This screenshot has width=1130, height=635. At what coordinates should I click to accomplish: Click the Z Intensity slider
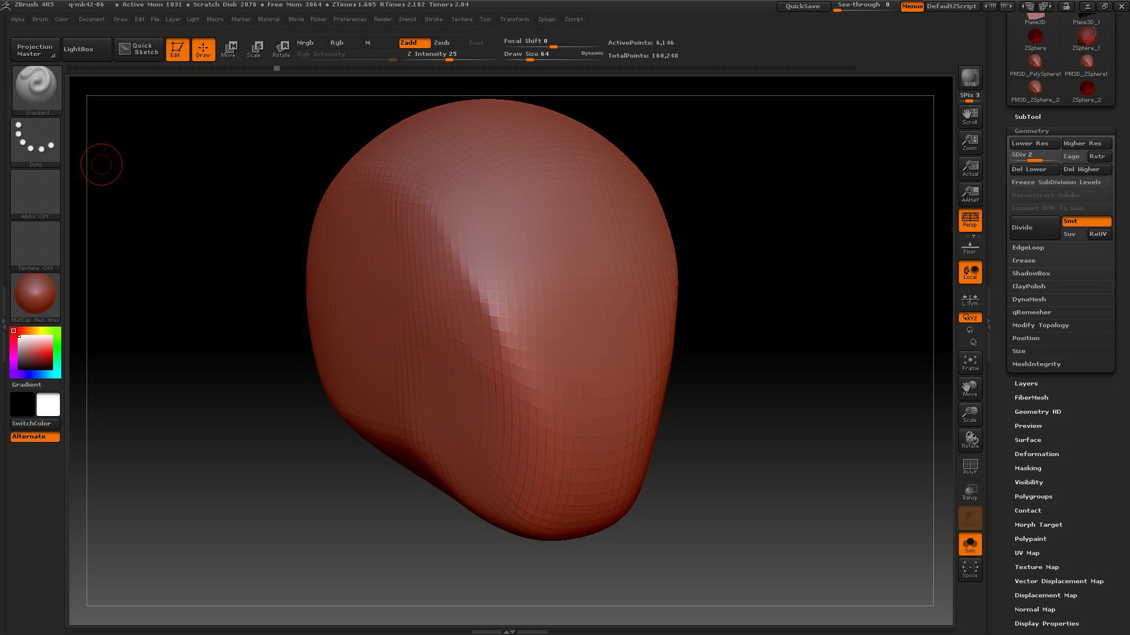click(x=449, y=55)
